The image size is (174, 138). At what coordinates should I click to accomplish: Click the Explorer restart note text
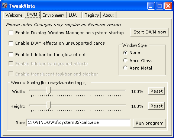(64, 25)
